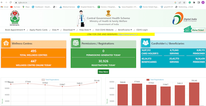Open the CGHS Login menu item
Screen dimensions: 206x106
(142, 30)
